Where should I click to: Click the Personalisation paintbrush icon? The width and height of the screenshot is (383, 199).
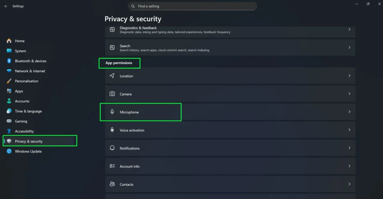click(9, 81)
